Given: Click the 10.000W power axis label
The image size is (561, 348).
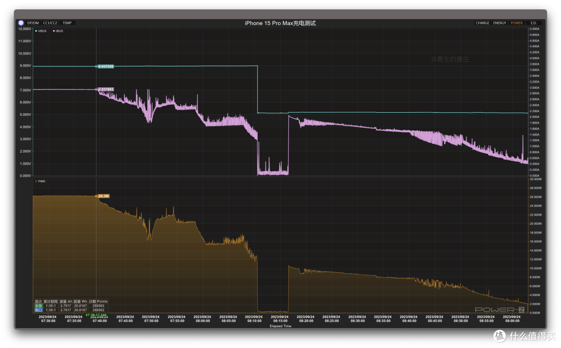Looking at the screenshot, I should (535, 269).
